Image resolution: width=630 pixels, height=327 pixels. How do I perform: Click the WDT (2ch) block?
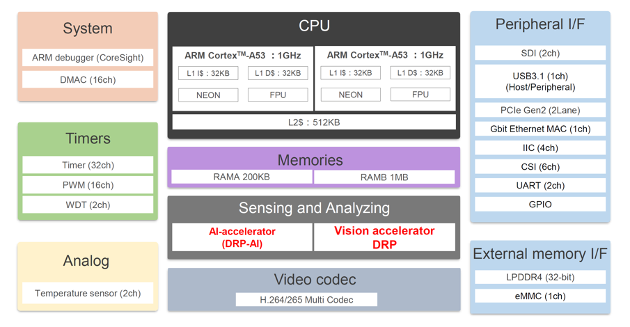click(x=88, y=205)
